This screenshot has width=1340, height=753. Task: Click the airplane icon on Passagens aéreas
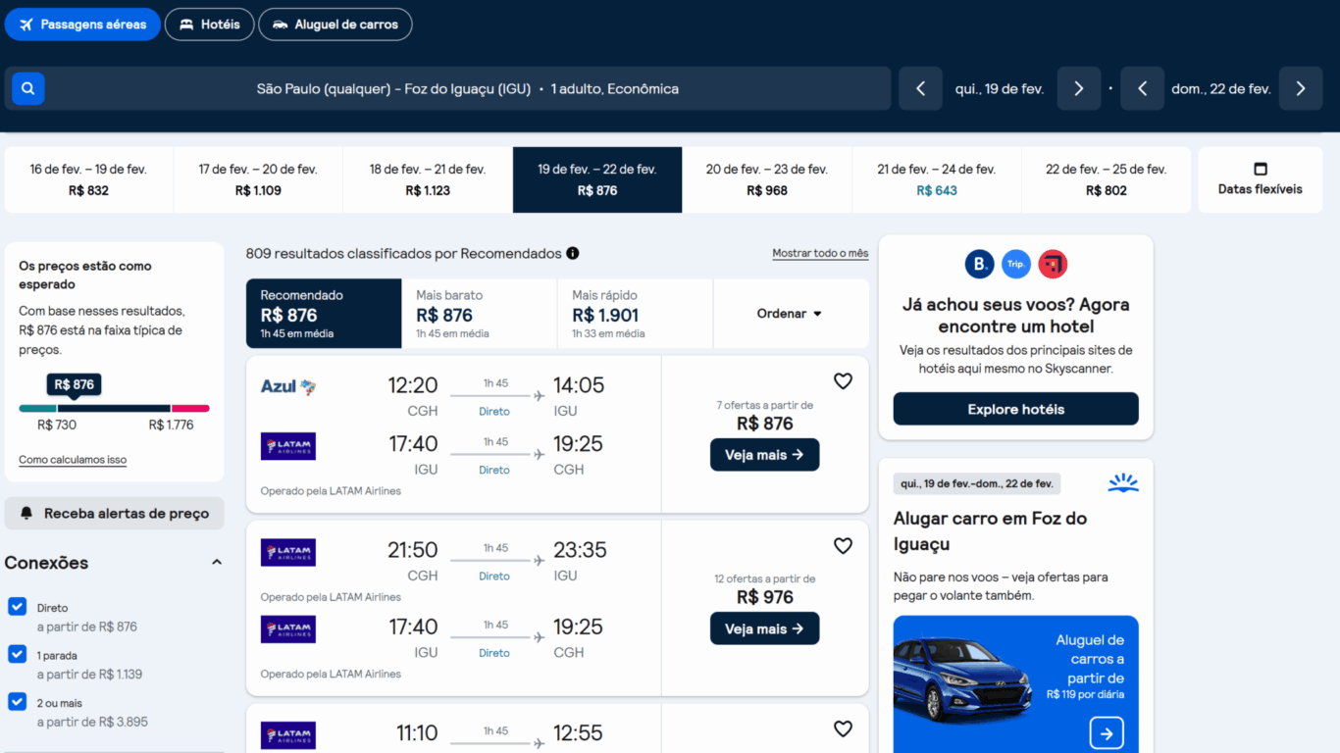pyautogui.click(x=26, y=24)
